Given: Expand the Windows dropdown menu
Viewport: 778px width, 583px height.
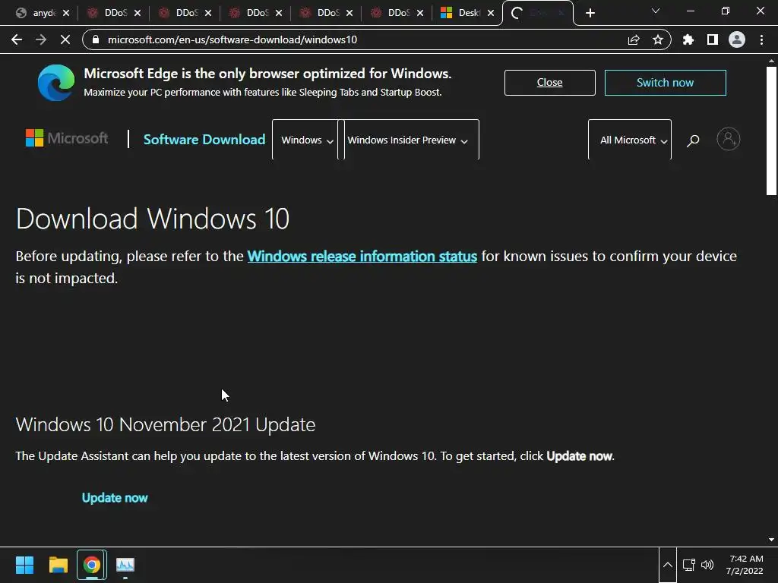Looking at the screenshot, I should [305, 140].
